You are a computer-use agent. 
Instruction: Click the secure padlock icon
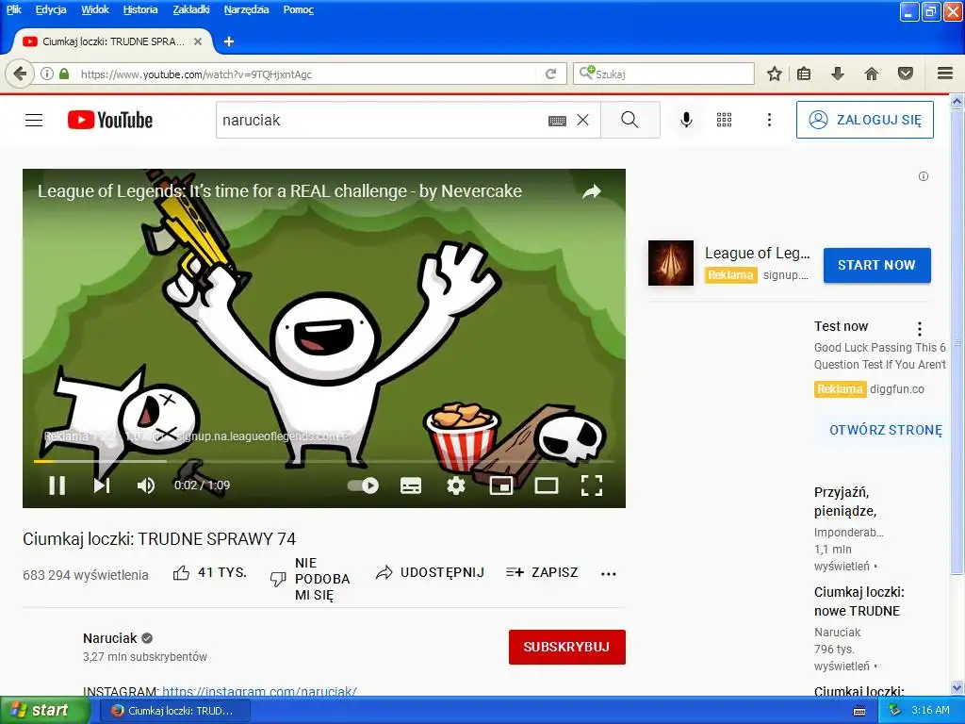[x=64, y=74]
